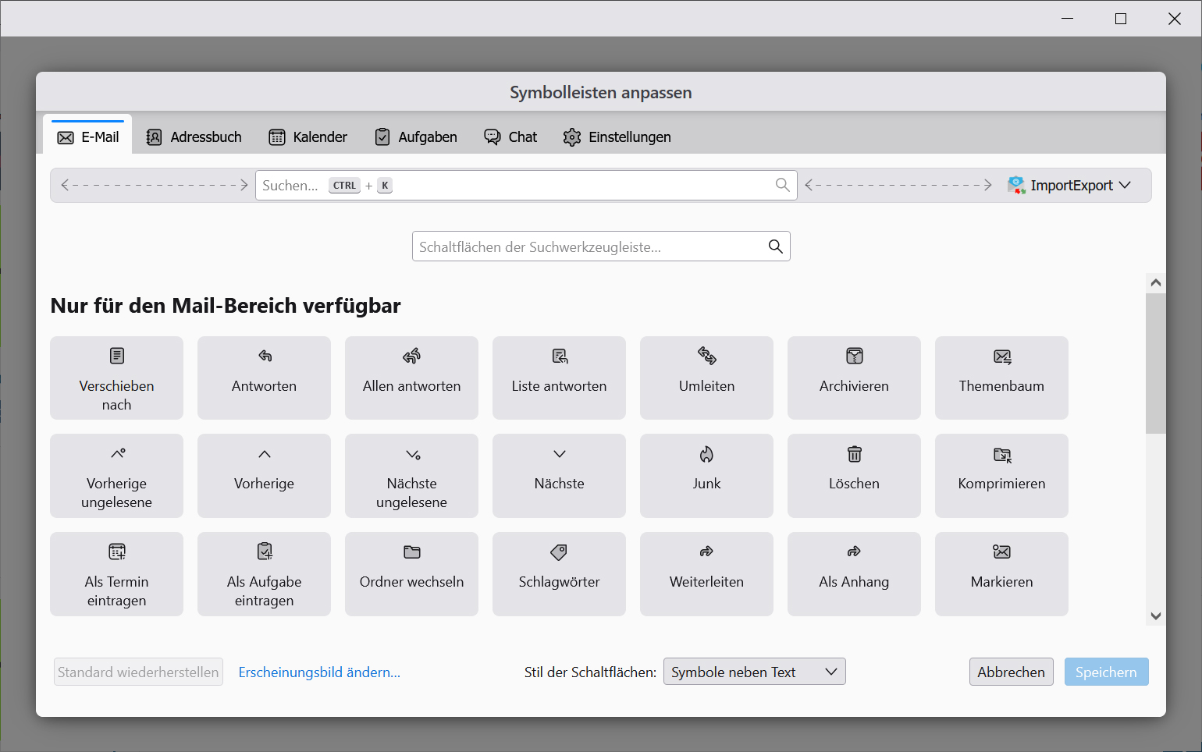Click the Komprimieren folder icon
1202x752 pixels.
click(x=1001, y=454)
